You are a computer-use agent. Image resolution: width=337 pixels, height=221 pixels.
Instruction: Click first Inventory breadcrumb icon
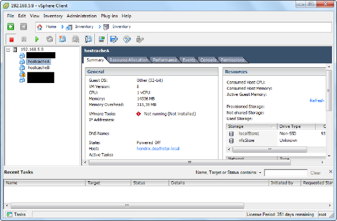(x=69, y=27)
